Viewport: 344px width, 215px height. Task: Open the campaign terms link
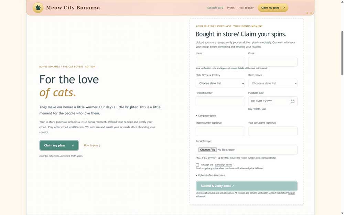point(223,164)
